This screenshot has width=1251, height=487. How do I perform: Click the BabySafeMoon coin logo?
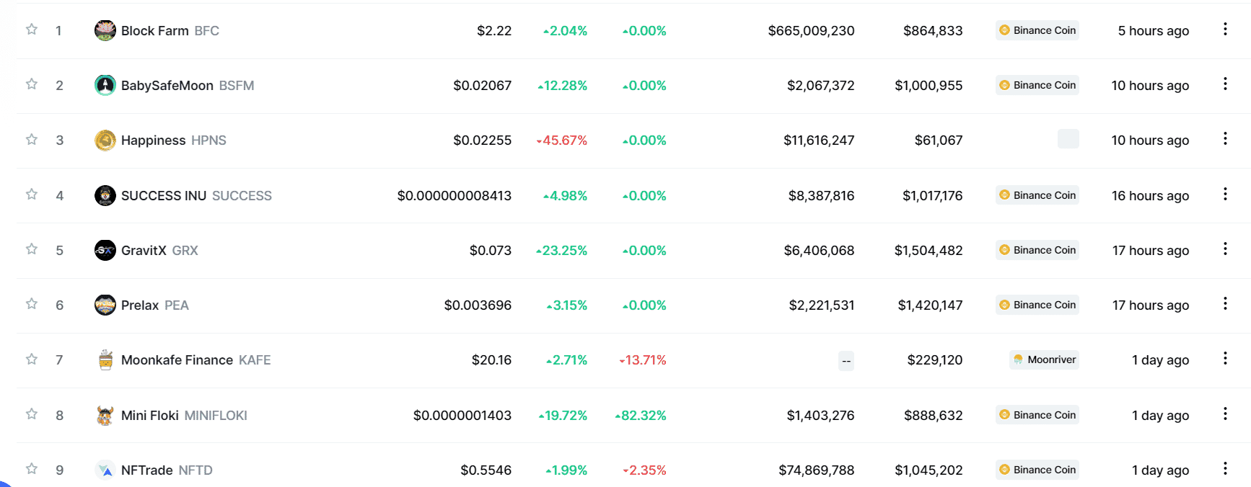tap(105, 85)
